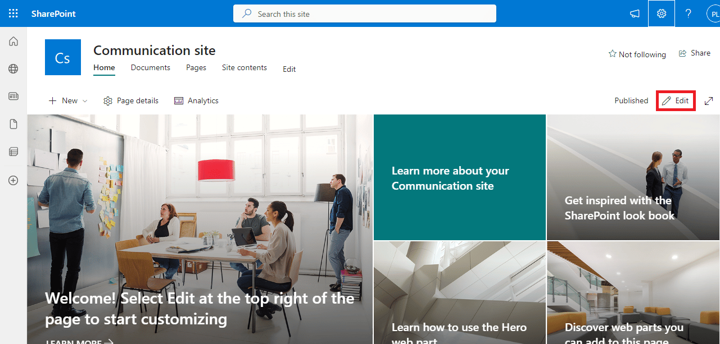Open the New dropdown menu
The image size is (720, 344).
(68, 100)
